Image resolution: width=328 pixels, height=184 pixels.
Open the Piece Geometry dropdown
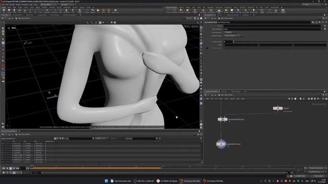pyautogui.click(x=229, y=32)
